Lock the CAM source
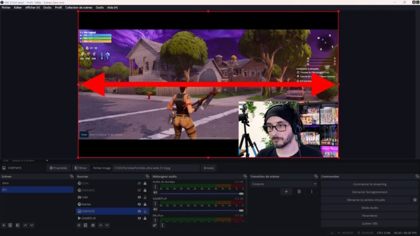The image size is (420, 236). (x=145, y=197)
